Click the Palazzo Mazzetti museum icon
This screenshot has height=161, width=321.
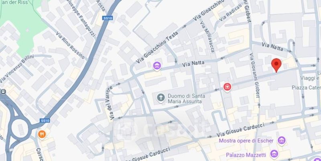(274, 154)
